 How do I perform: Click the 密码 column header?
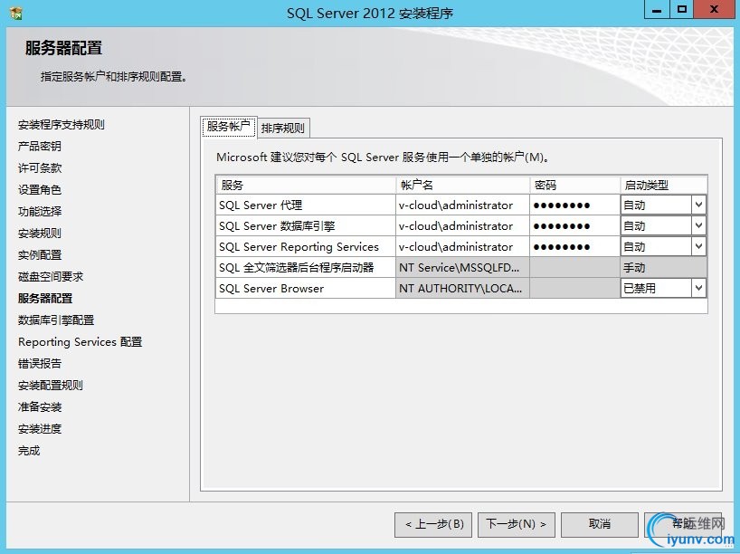574,186
